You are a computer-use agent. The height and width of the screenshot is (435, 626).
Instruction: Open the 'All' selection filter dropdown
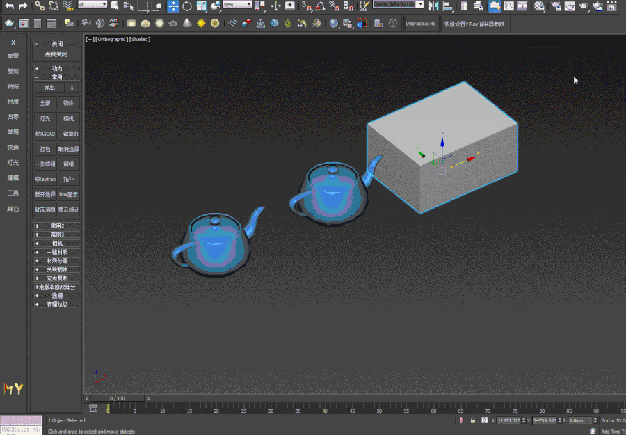pyautogui.click(x=93, y=4)
